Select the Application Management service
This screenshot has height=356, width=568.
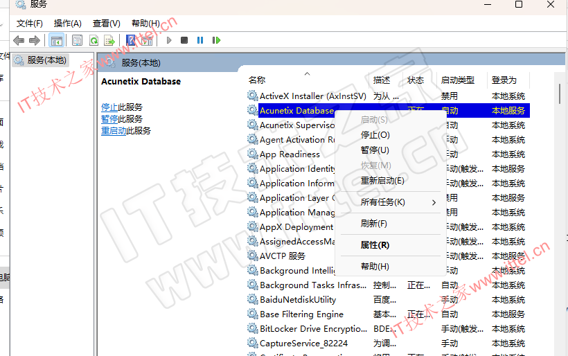297,212
